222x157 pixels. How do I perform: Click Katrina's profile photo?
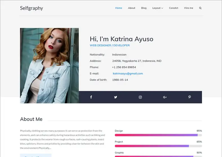coord(50,66)
